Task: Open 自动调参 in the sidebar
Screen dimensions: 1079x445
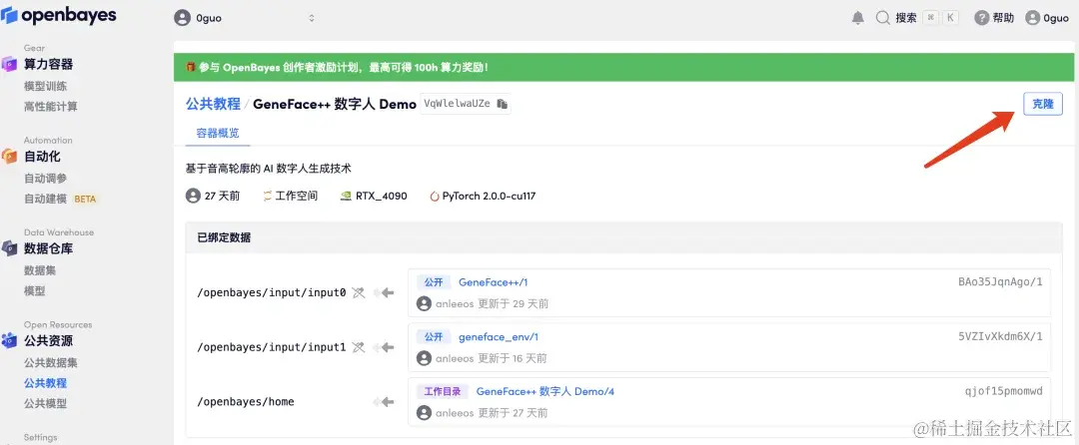Action: (x=45, y=178)
